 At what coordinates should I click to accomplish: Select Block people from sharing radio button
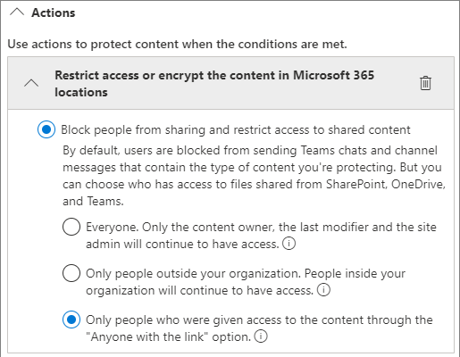[x=46, y=129]
